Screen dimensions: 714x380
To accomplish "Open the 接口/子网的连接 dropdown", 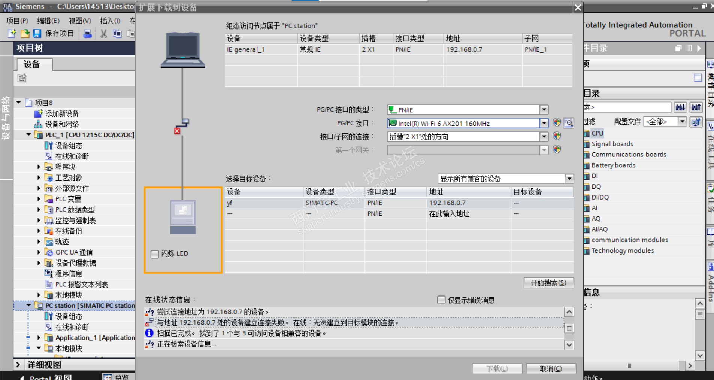I will pos(544,136).
